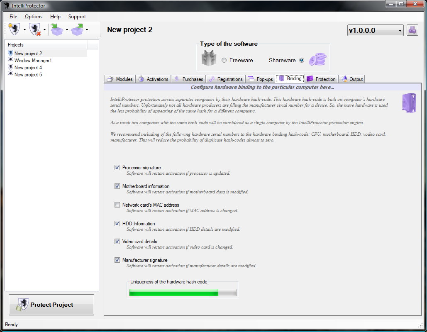Viewport: 427px width, 332px height.
Task: Open the Options menu
Action: click(x=34, y=17)
